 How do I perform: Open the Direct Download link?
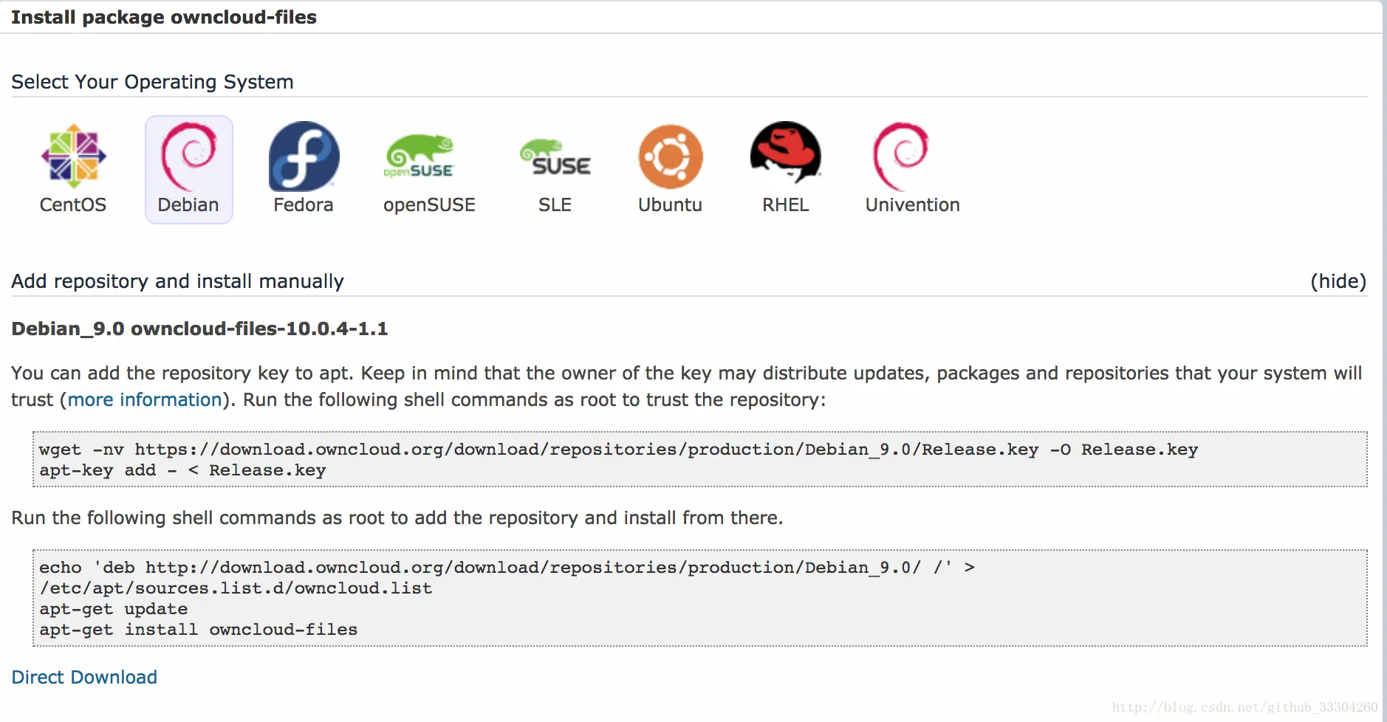click(84, 677)
